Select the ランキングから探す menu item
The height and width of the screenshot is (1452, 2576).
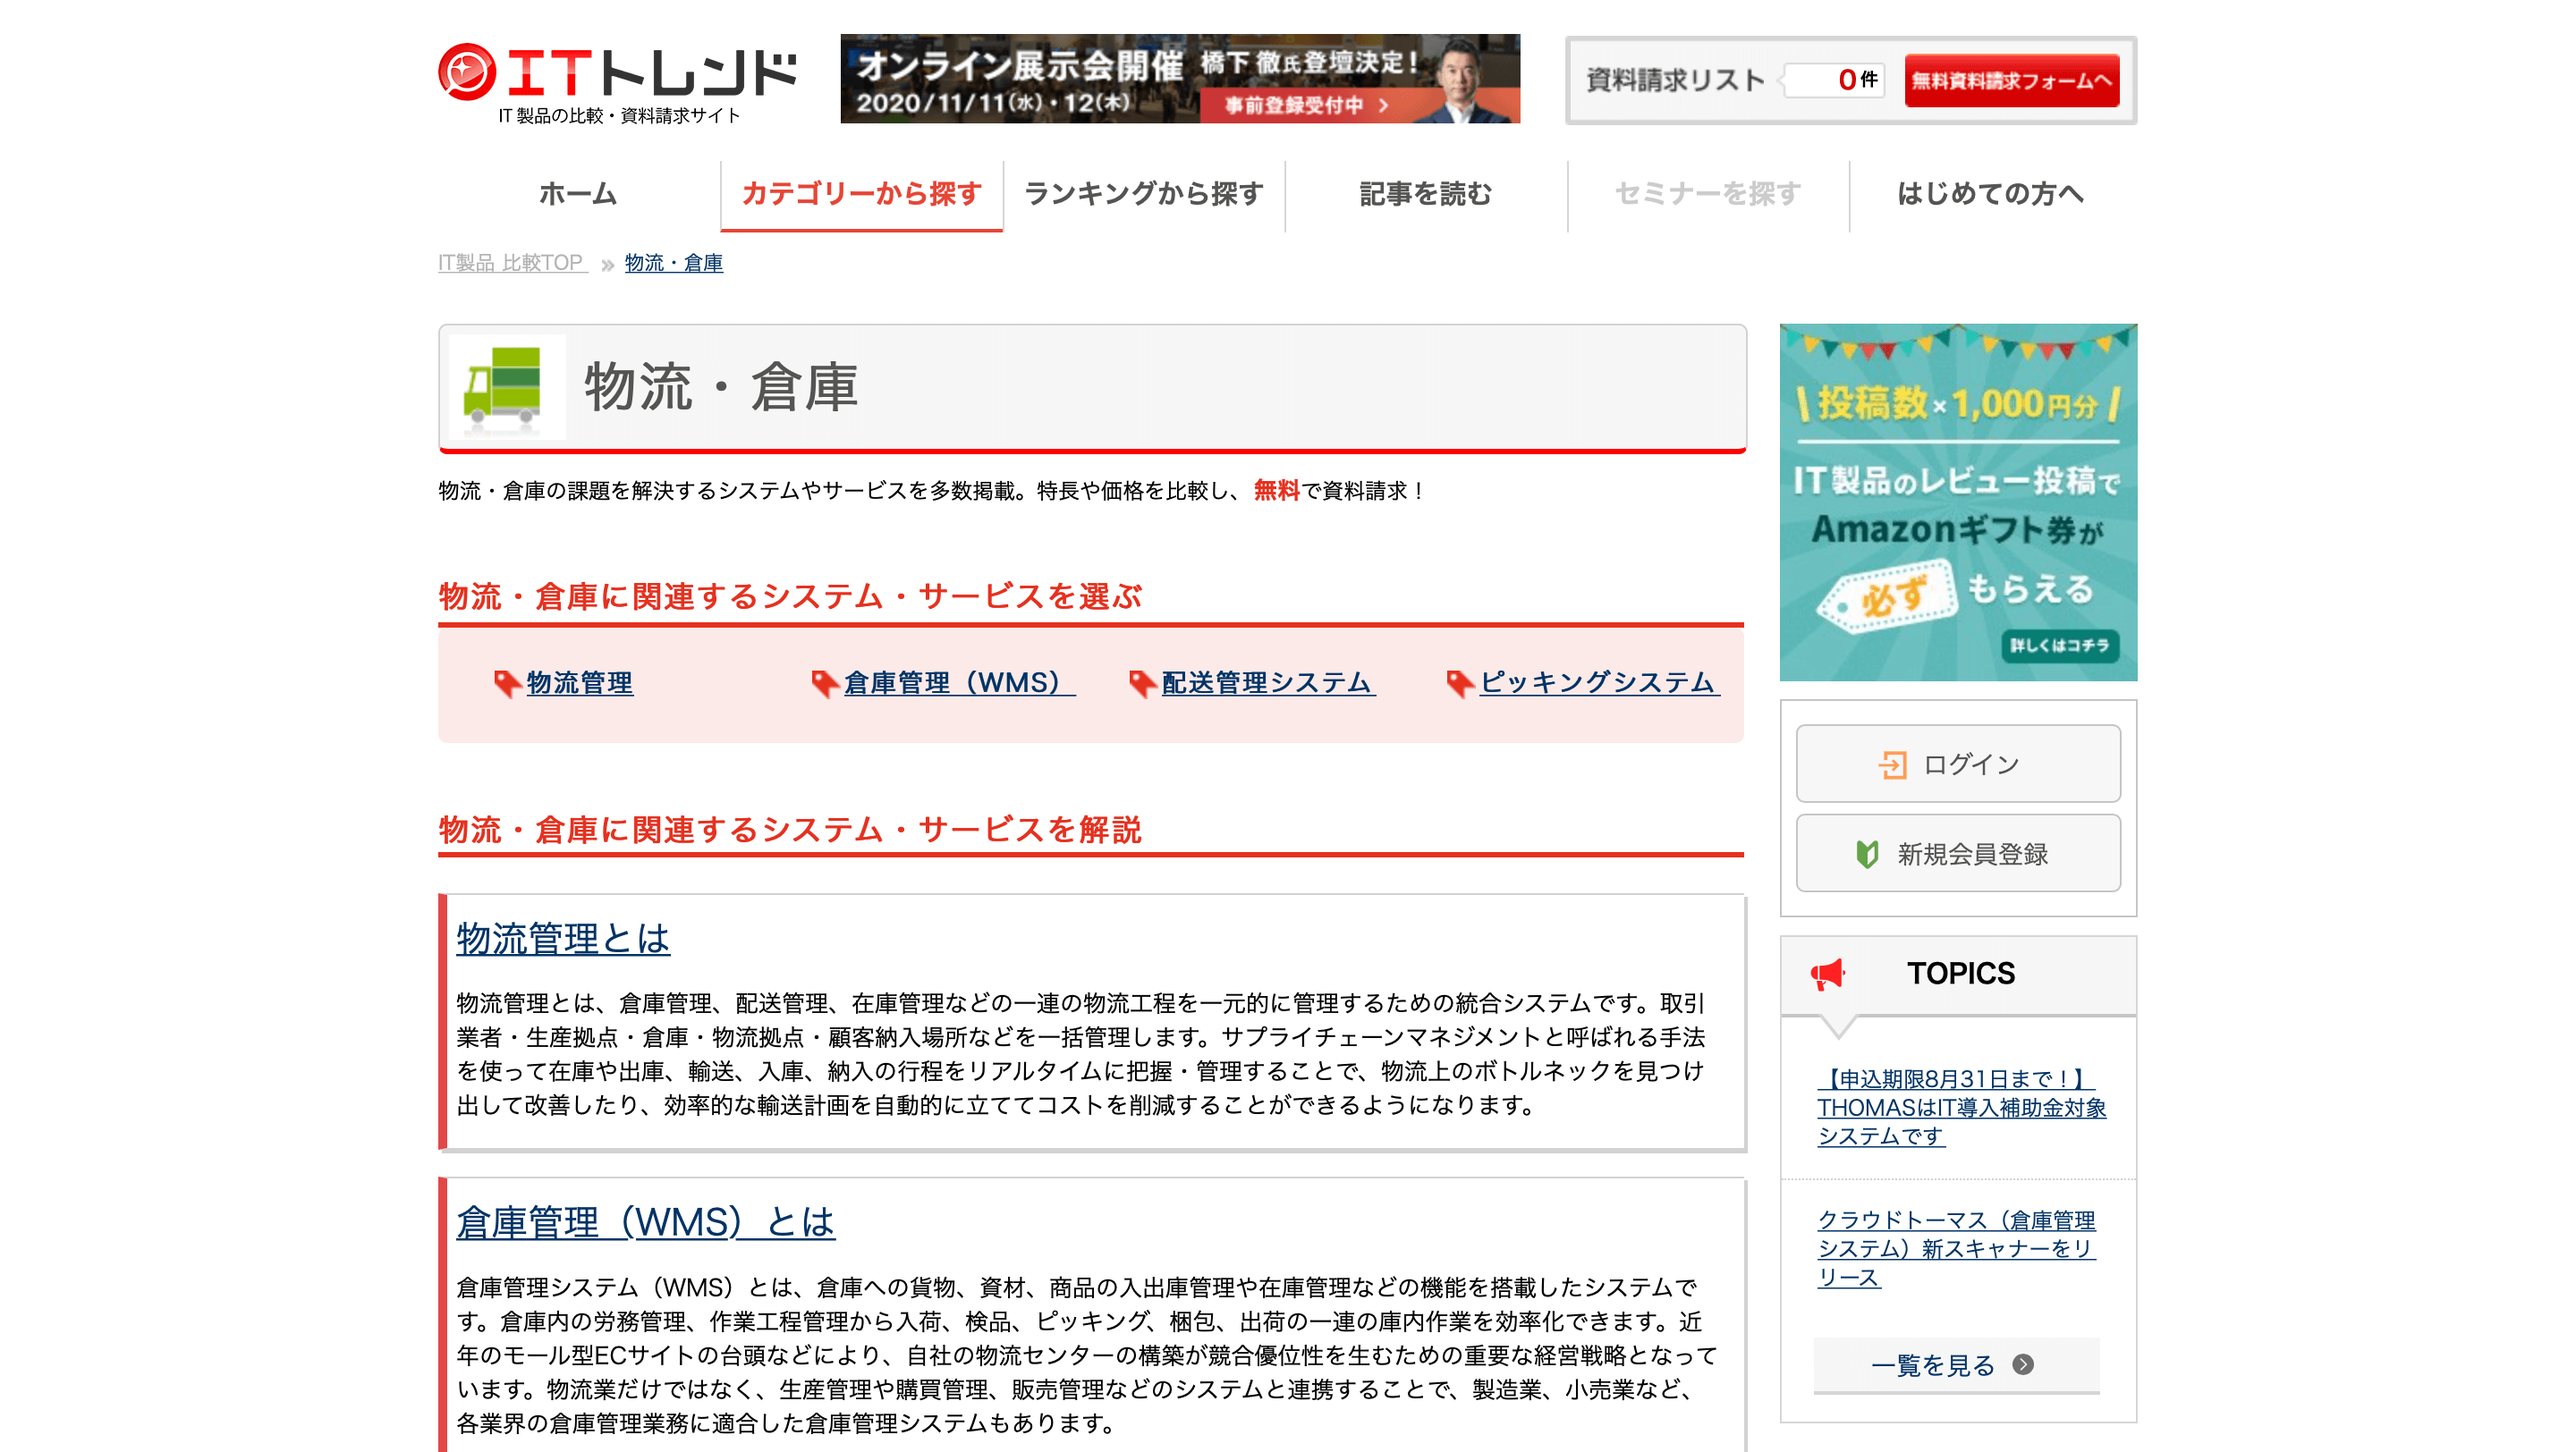[1143, 194]
